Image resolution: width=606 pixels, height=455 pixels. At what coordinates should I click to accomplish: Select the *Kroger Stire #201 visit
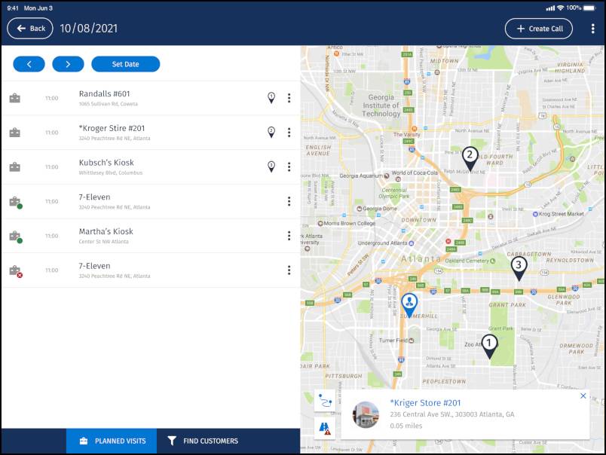[151, 133]
